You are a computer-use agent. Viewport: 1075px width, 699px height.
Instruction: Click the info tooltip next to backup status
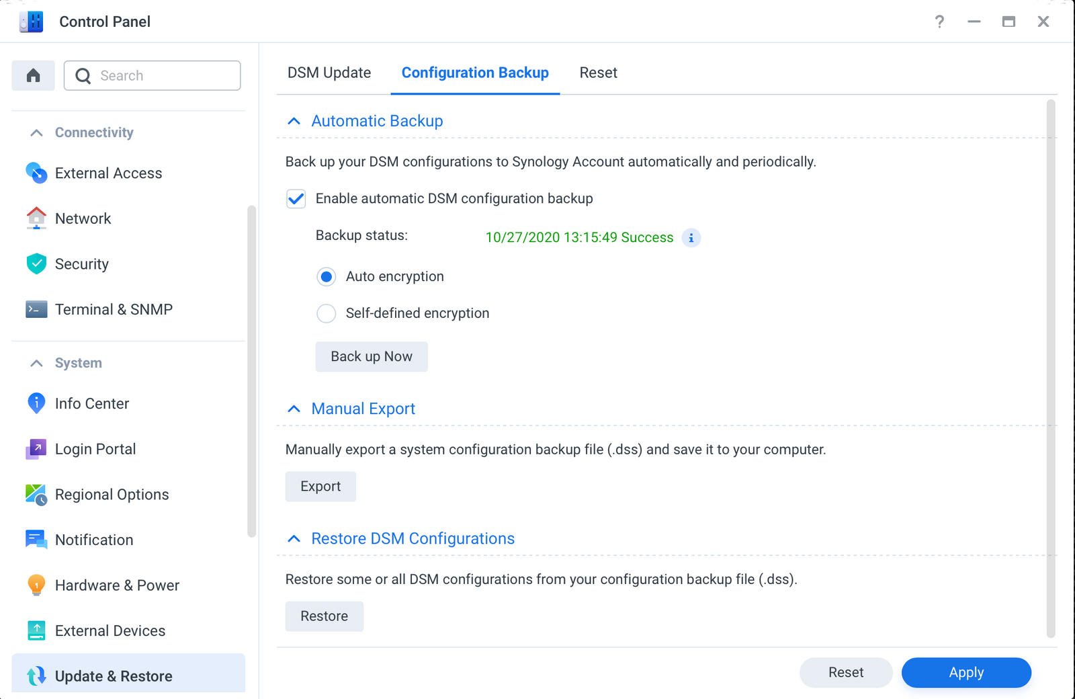tap(691, 237)
